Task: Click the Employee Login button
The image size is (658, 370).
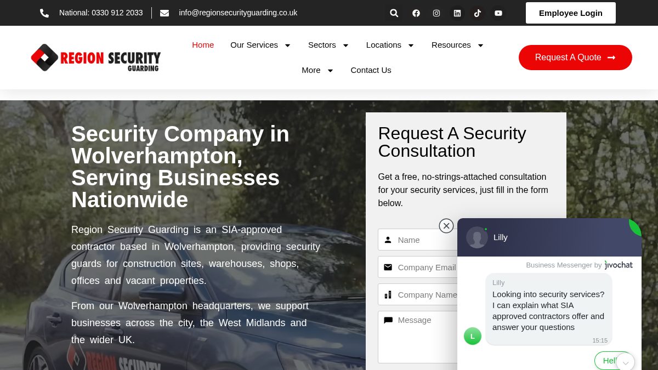Action: [x=571, y=13]
